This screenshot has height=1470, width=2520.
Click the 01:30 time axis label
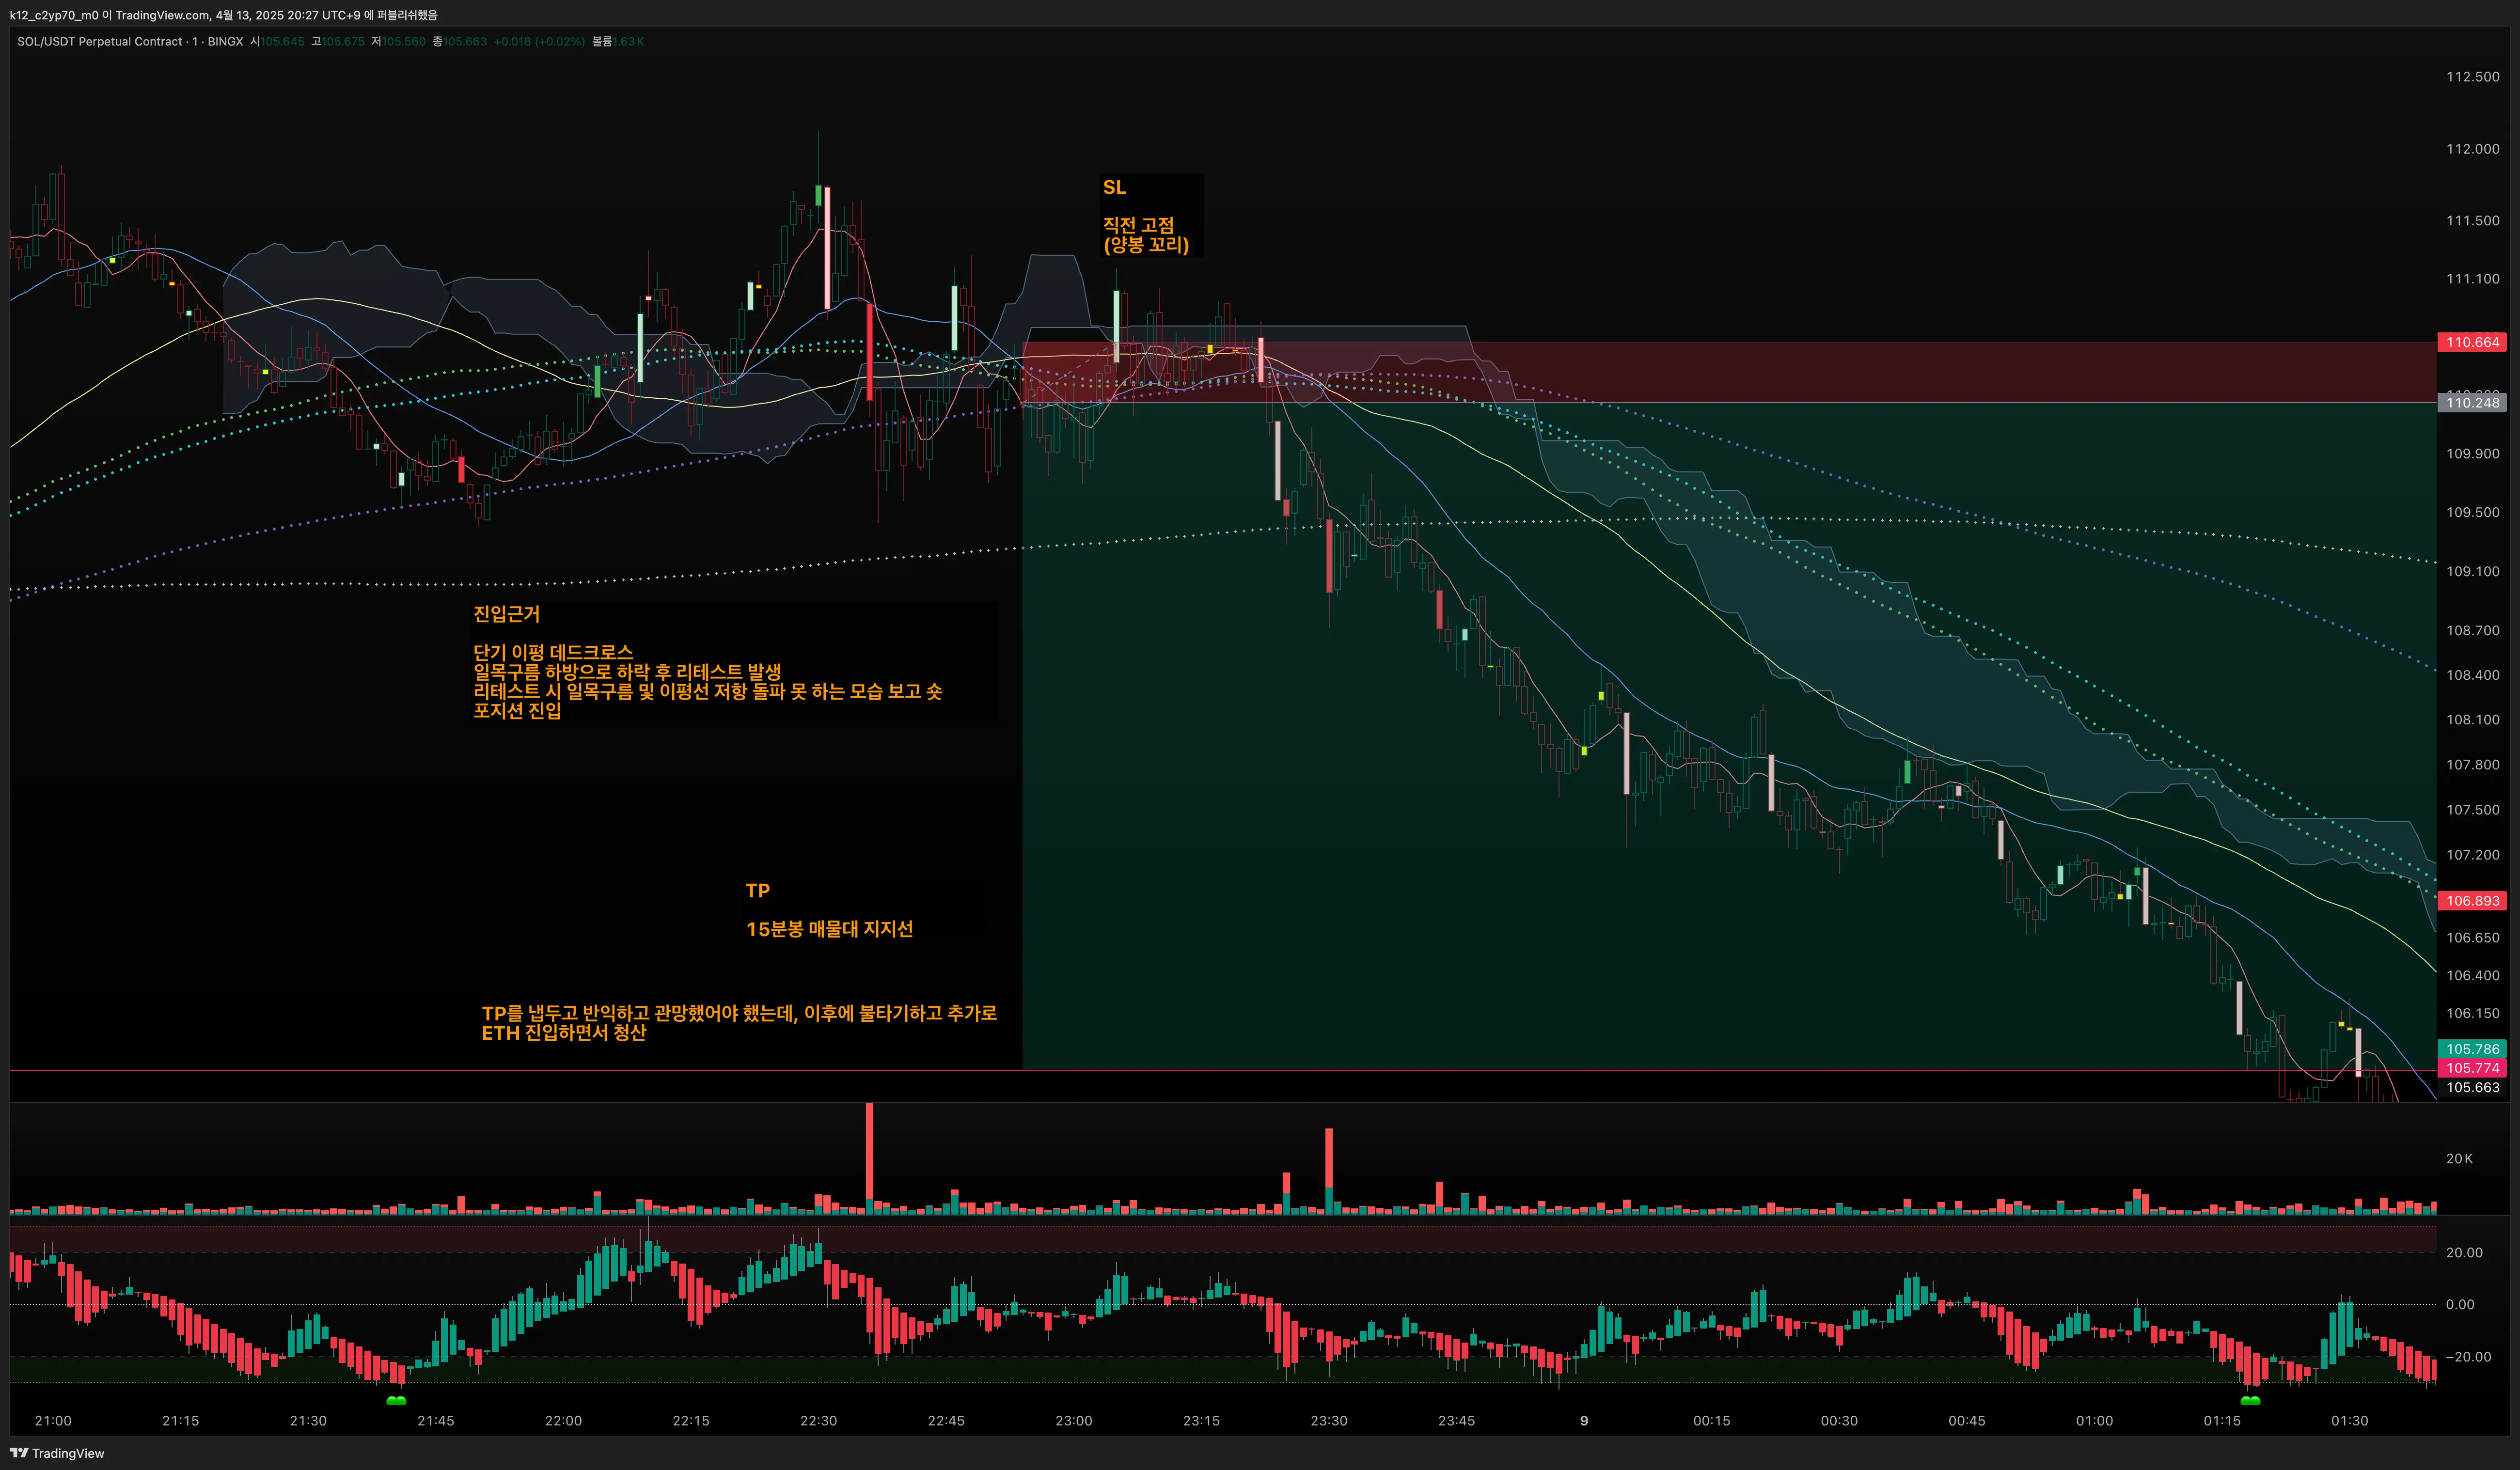pyautogui.click(x=2350, y=1421)
